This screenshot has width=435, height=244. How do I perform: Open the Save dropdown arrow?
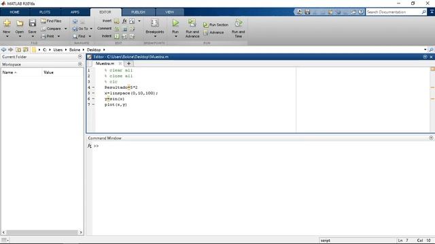(33, 36)
